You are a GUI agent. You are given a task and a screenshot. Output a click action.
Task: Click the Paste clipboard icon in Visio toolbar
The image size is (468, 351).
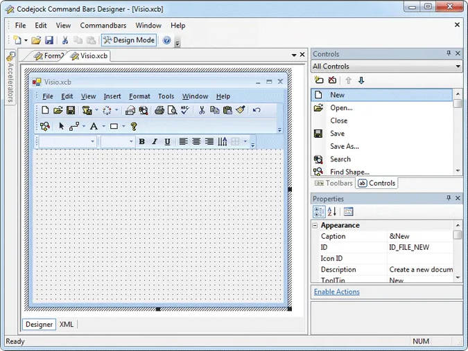(227, 110)
